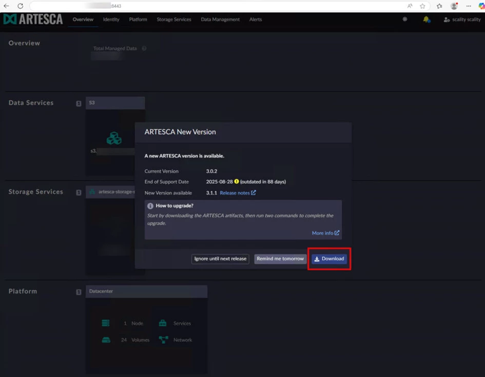485x377 pixels.
Task: Click the Volumes disk icon
Action: point(106,340)
